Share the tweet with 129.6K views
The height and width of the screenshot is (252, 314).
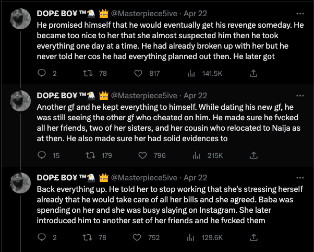(253, 237)
